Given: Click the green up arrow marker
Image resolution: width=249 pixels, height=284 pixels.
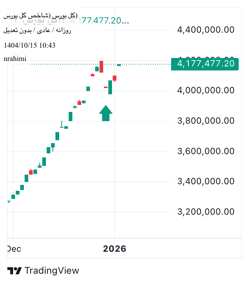Looking at the screenshot, I should tap(106, 113).
